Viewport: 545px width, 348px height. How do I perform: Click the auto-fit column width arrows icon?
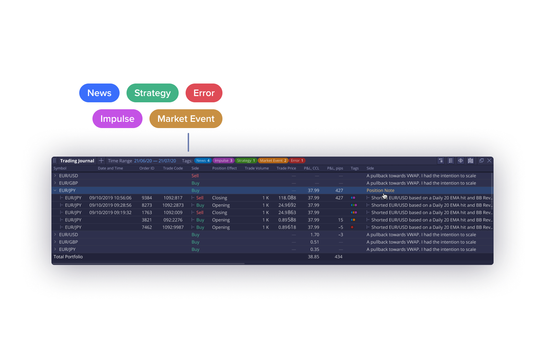[461, 160]
